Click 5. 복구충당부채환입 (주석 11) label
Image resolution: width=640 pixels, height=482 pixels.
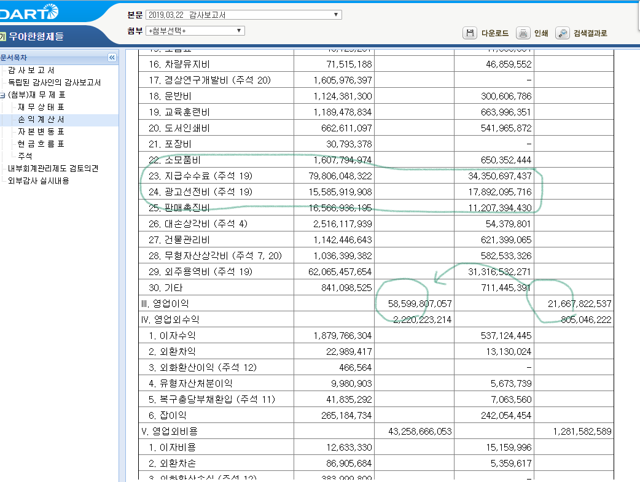tap(212, 399)
